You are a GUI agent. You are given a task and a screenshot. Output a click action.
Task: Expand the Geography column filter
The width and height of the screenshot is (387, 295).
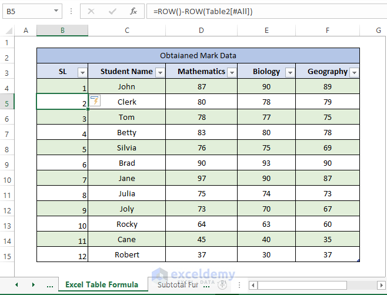click(355, 72)
